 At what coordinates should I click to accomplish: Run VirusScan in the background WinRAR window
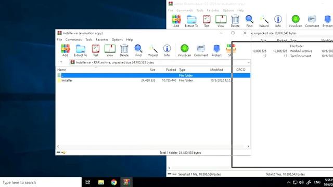[296, 21]
